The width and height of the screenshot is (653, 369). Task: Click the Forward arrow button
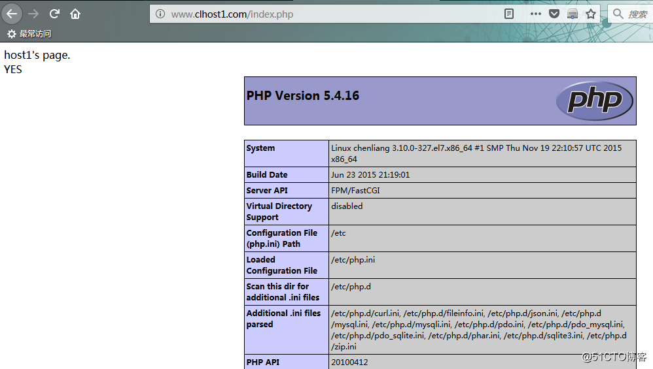[33, 14]
